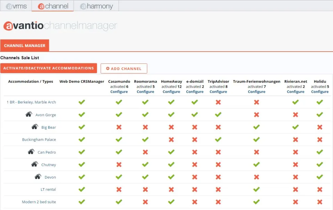Click the house icon beside Avon Gorge
Screen dimensions: 333x210
point(29,114)
